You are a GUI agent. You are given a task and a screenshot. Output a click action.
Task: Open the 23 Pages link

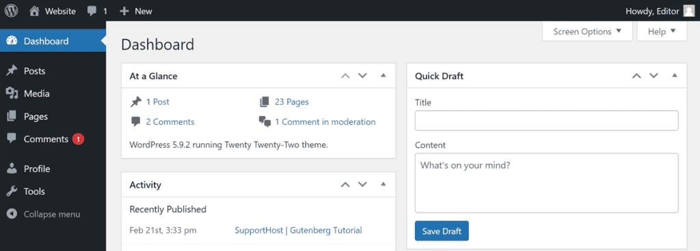(x=291, y=102)
